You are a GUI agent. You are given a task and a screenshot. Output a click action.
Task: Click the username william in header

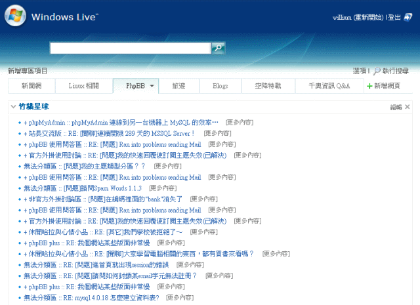click(342, 18)
